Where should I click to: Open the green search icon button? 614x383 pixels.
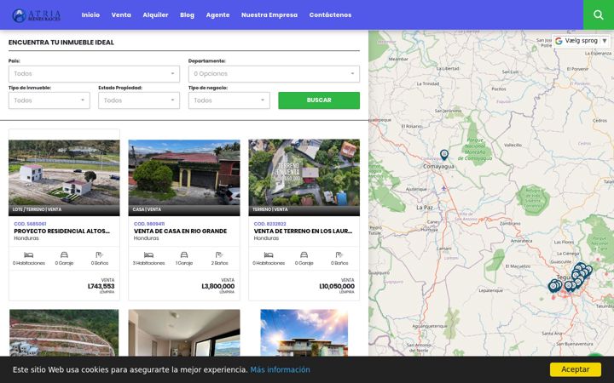[x=599, y=14]
